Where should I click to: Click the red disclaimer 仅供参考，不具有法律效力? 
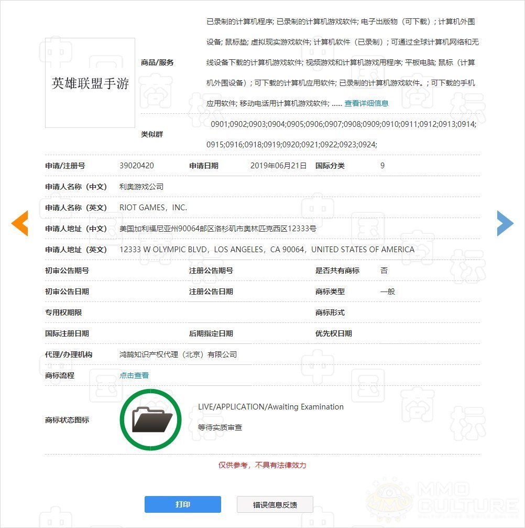(x=262, y=465)
